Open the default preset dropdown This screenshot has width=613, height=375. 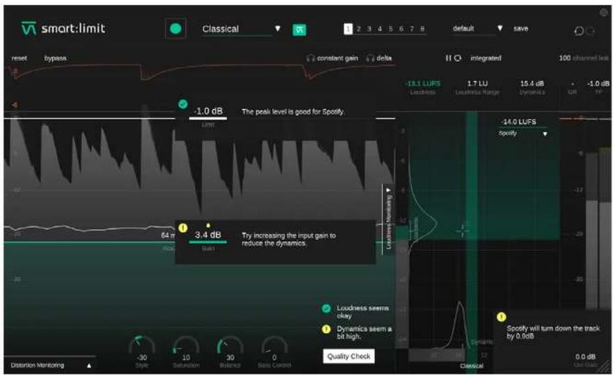477,28
